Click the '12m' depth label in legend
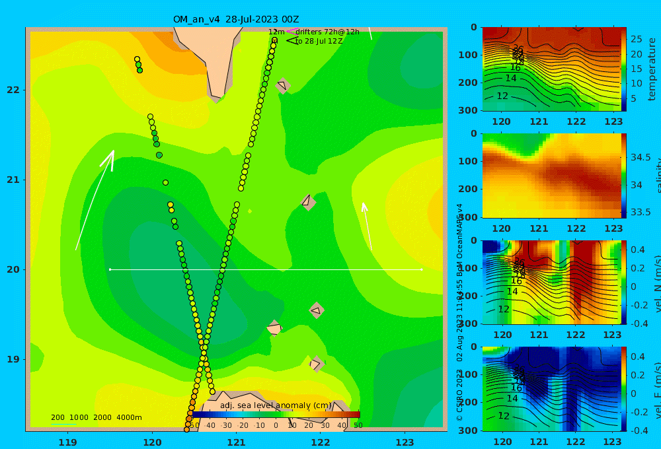 point(276,32)
